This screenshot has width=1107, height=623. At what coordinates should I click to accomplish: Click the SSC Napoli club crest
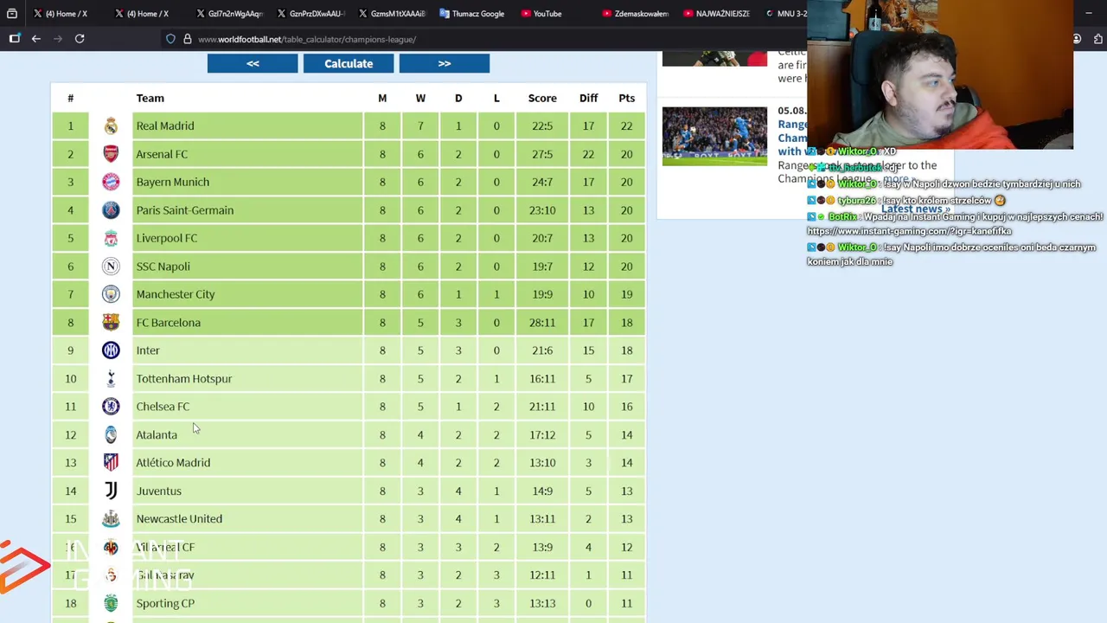coord(111,267)
